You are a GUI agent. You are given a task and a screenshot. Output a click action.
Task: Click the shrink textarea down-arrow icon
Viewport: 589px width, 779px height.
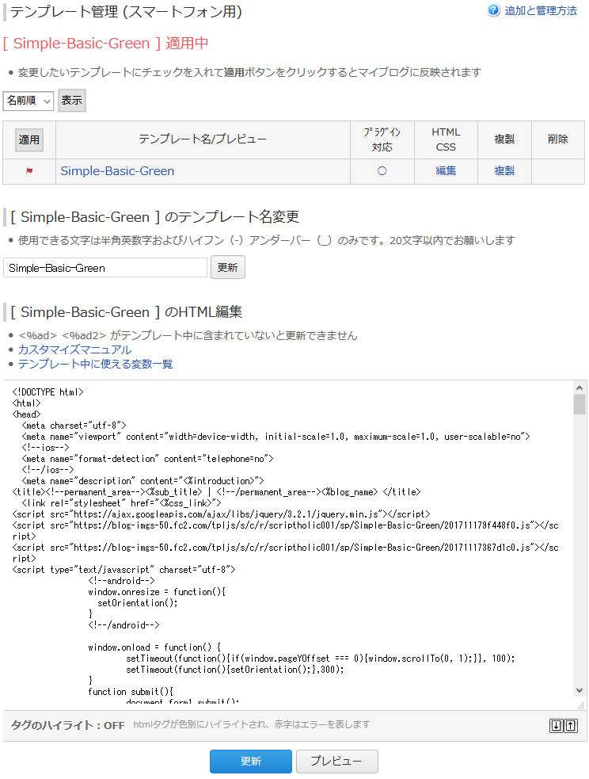557,726
